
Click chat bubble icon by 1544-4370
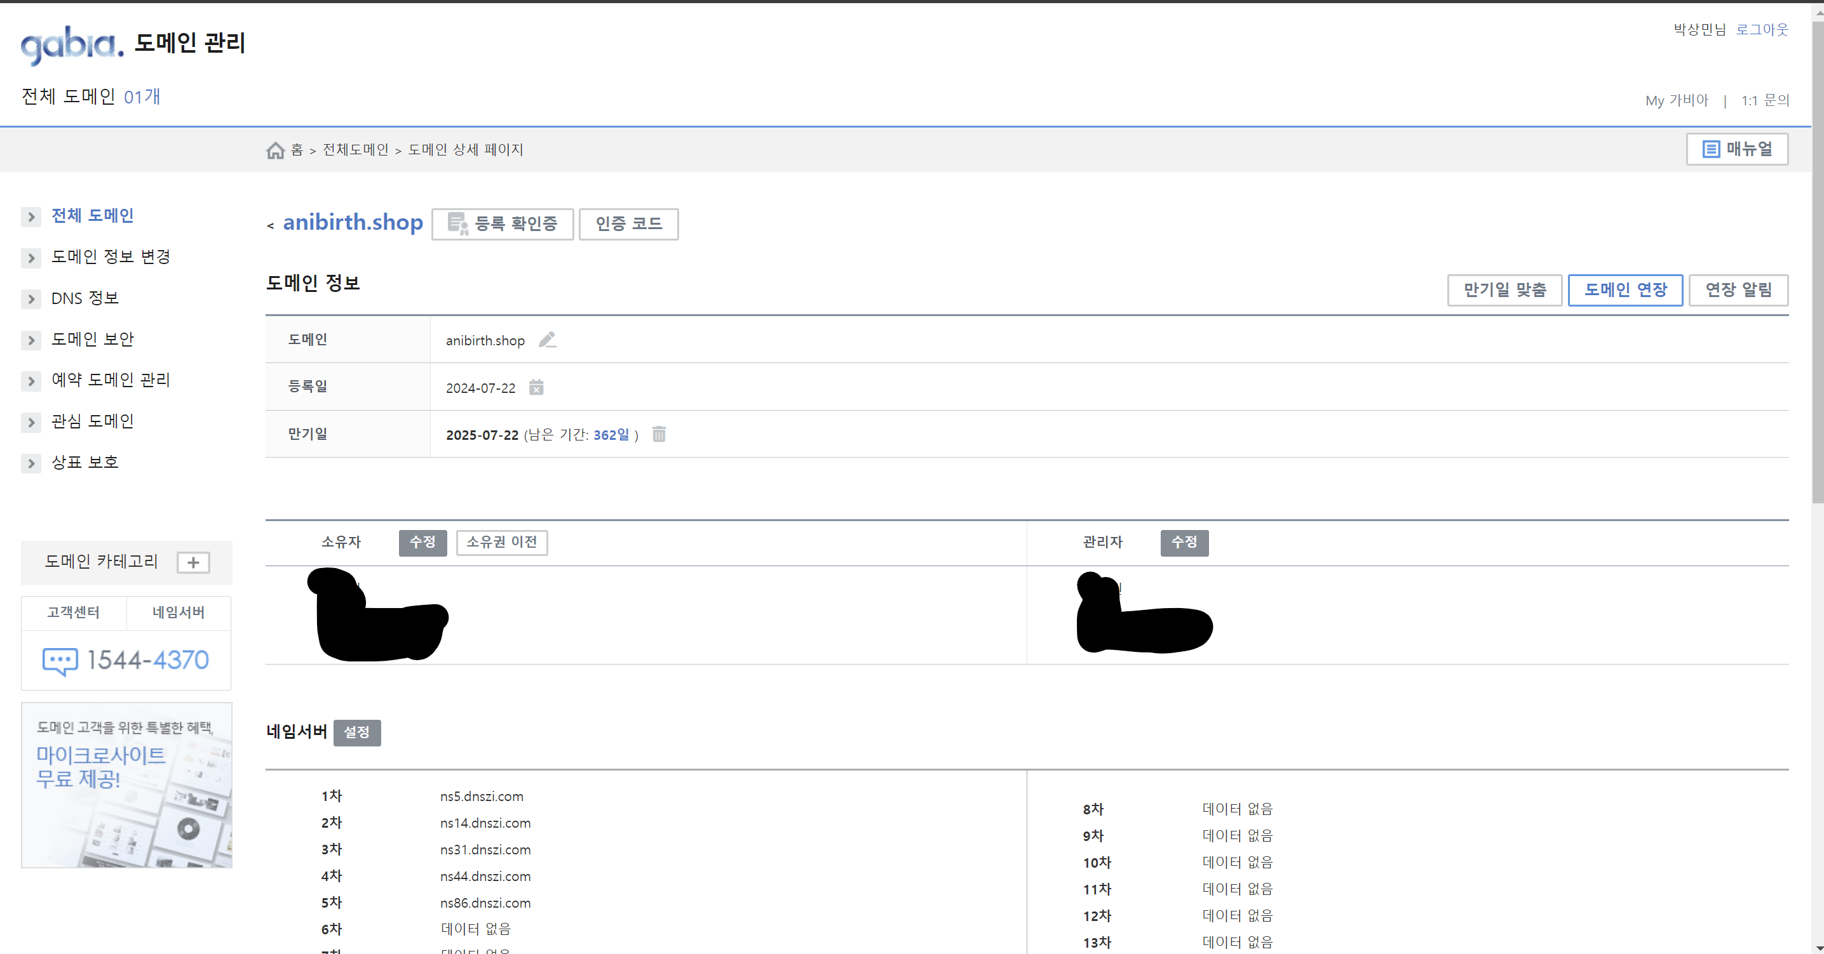coord(60,661)
